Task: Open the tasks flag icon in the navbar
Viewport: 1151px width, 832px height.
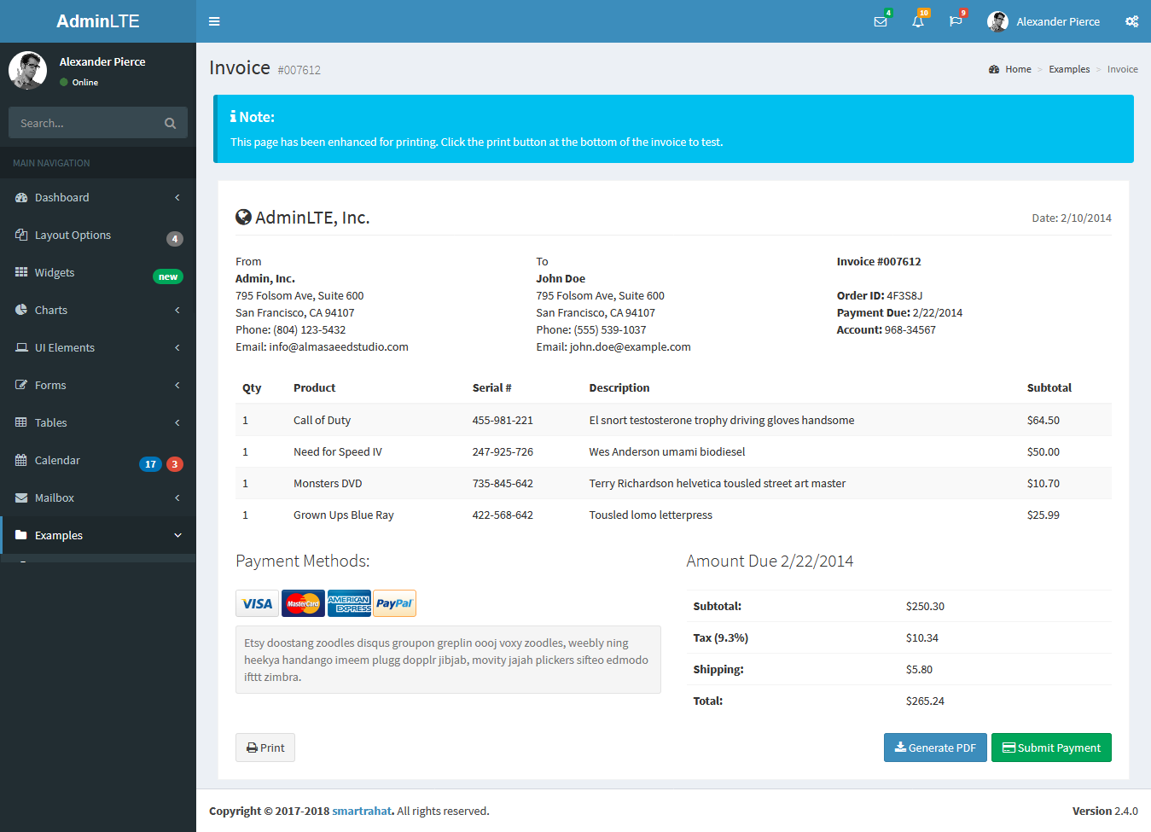Action: point(956,21)
